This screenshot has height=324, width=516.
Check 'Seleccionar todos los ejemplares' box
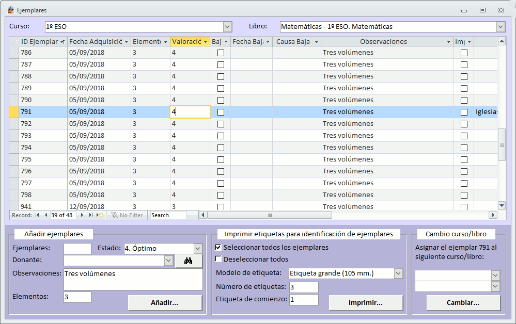pyautogui.click(x=218, y=248)
